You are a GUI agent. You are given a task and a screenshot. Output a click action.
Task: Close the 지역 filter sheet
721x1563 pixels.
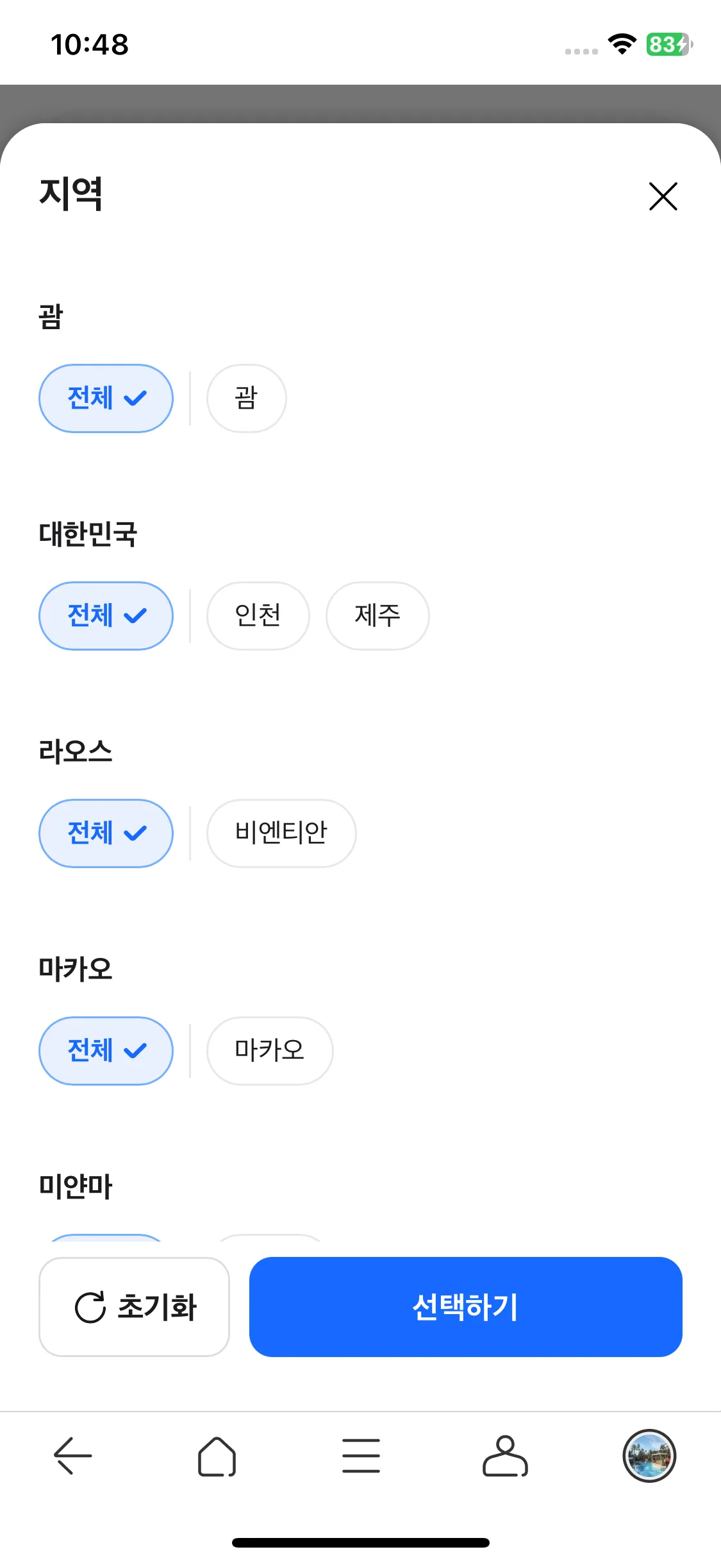pyautogui.click(x=663, y=196)
